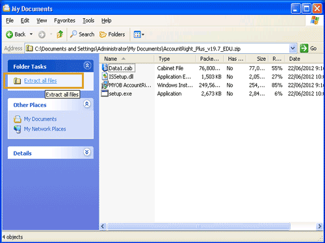Select the ISSetup.dll file
The width and height of the screenshot is (325, 243).
pos(121,76)
